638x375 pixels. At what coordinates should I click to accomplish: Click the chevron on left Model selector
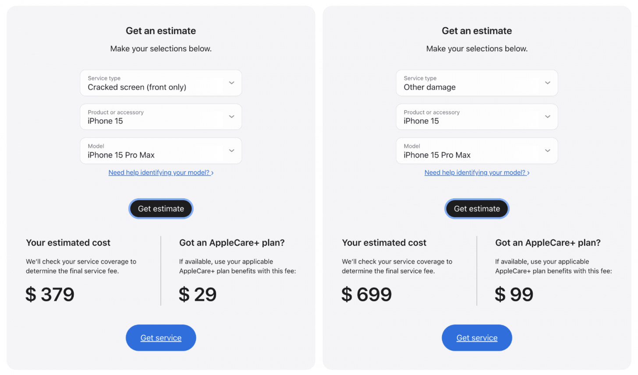point(231,151)
